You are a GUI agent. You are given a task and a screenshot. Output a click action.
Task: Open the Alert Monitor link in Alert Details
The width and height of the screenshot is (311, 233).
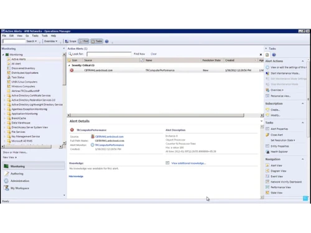click(x=109, y=145)
